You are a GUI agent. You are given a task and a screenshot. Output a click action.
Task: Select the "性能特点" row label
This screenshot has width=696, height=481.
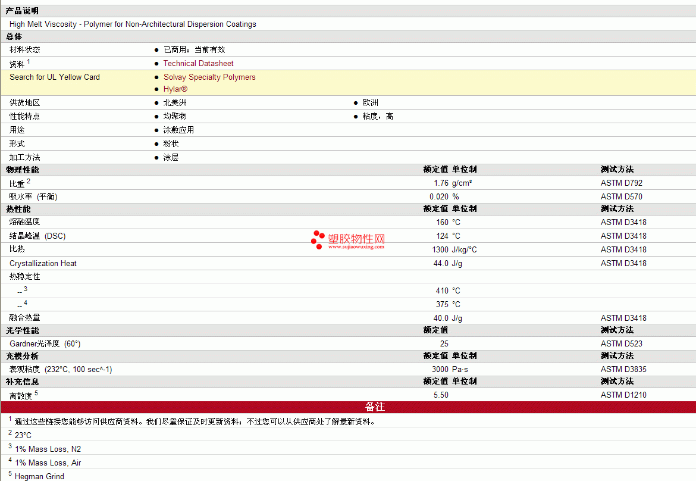point(24,116)
